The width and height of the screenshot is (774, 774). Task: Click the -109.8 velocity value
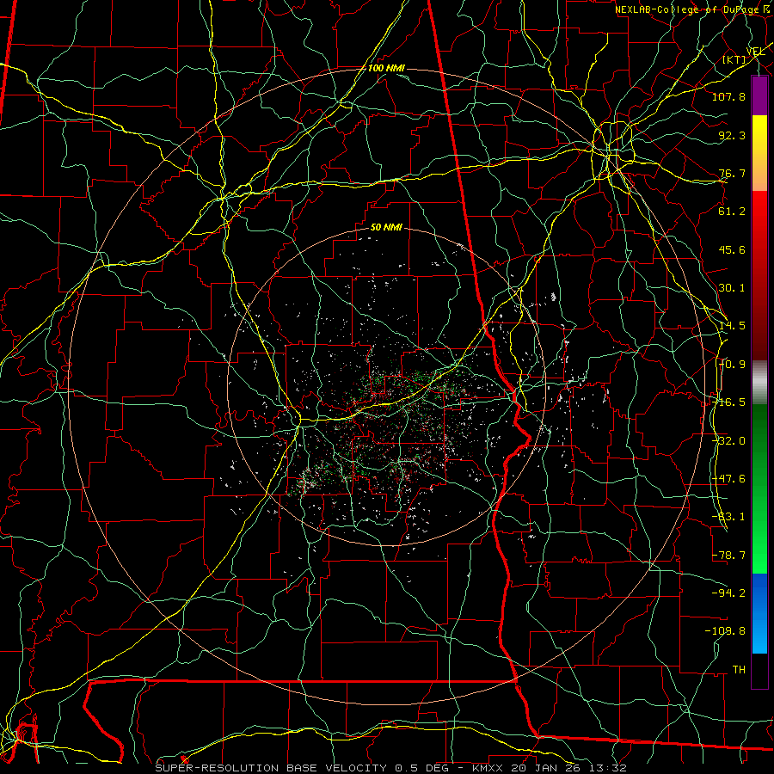(x=725, y=631)
